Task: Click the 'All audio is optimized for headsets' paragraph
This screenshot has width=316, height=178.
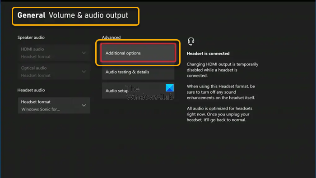Action: [x=219, y=114]
